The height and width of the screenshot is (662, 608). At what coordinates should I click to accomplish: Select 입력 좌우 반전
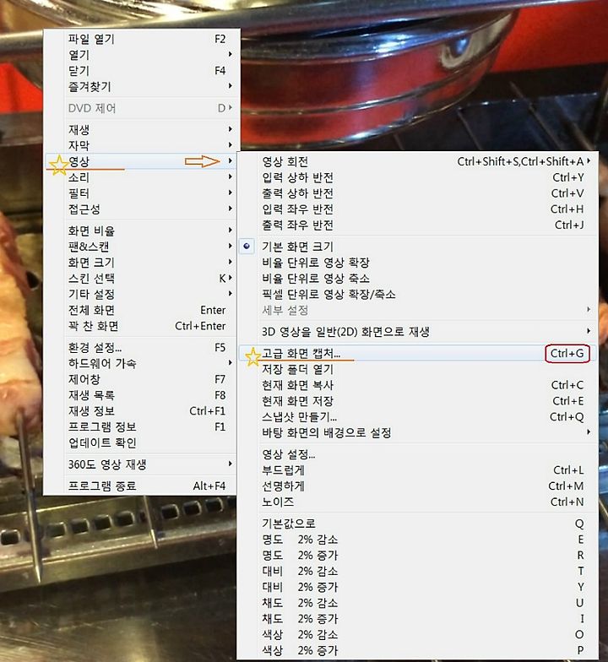click(417, 209)
